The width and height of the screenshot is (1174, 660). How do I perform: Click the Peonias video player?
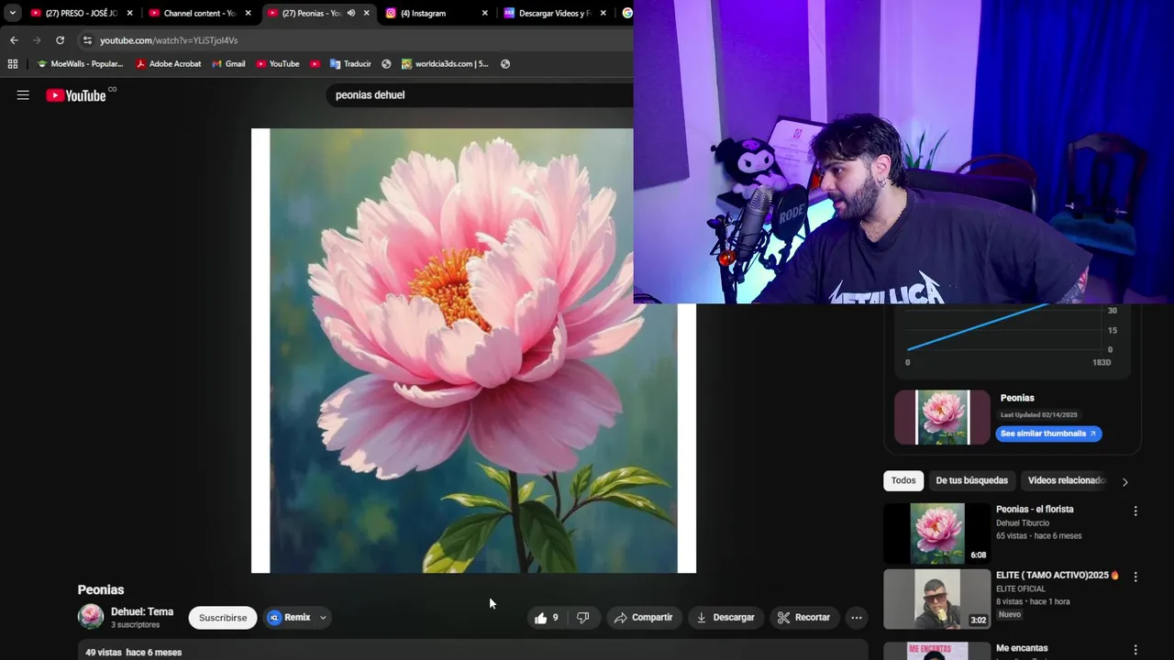point(473,350)
